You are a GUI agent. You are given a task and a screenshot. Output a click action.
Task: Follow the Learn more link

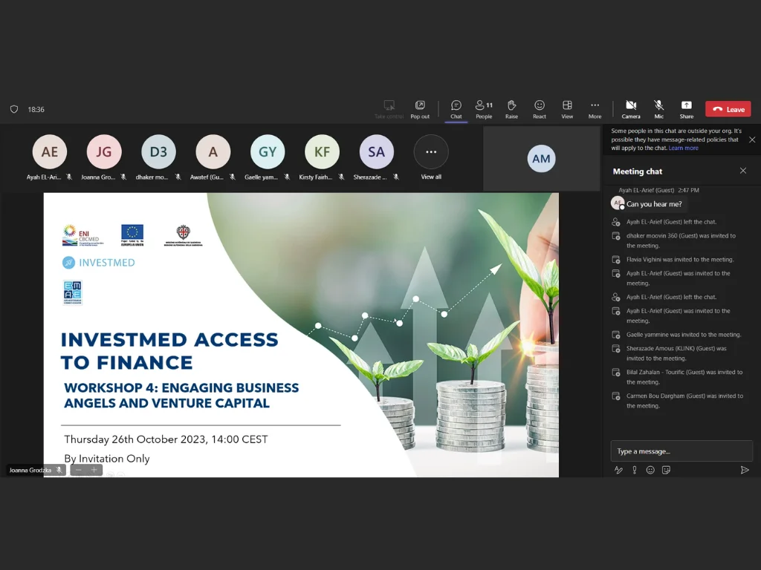pos(683,148)
